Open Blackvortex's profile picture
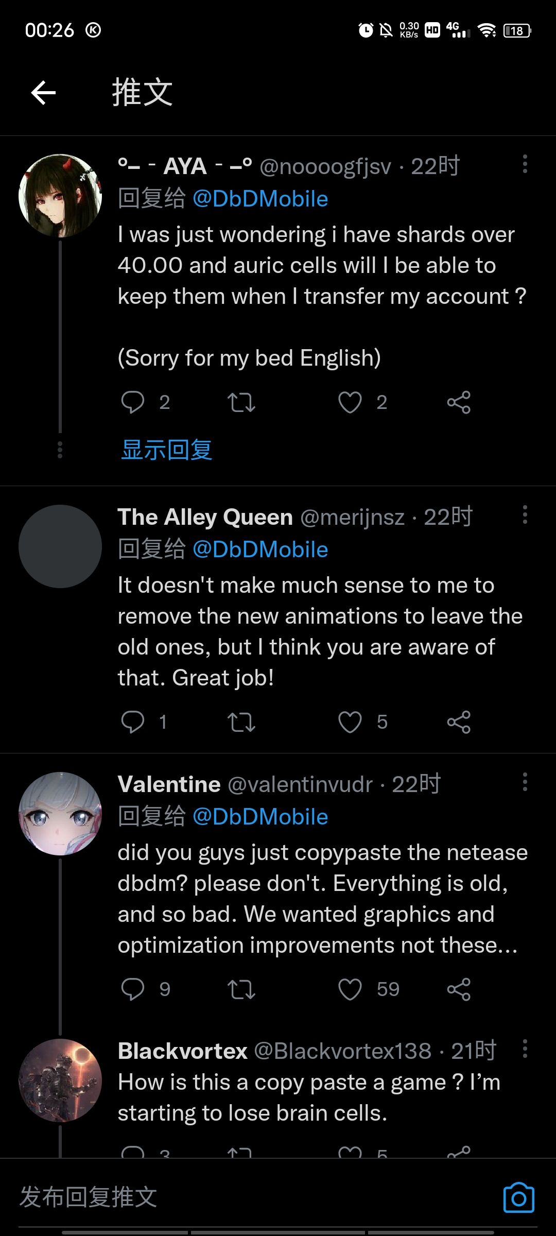This screenshot has width=556, height=1236. click(60, 1080)
